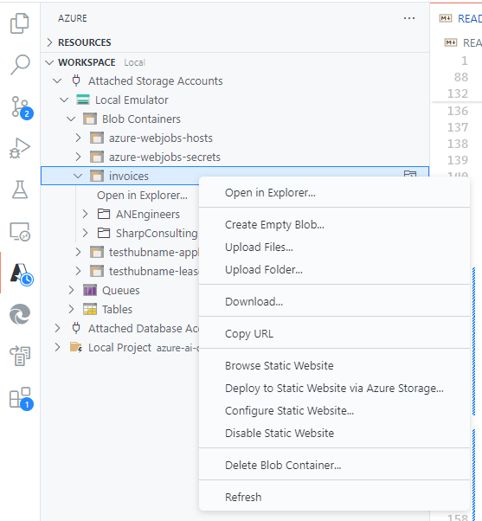The width and height of the screenshot is (482, 521).
Task: Select the testhubname-appl container row
Action: [120, 252]
